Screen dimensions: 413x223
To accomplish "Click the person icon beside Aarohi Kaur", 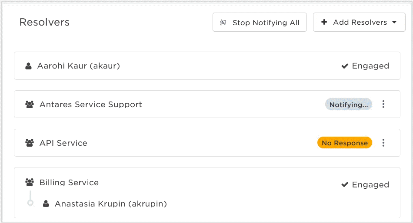I will (x=28, y=66).
